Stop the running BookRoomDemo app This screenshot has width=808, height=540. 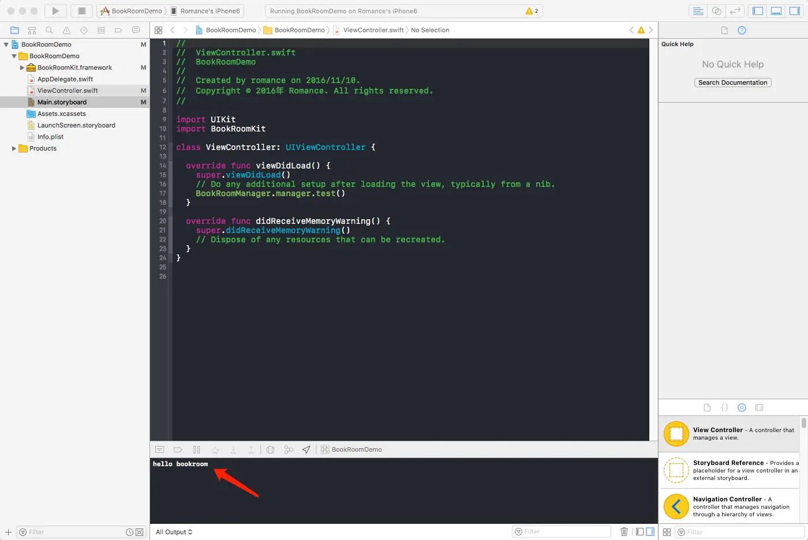point(82,11)
